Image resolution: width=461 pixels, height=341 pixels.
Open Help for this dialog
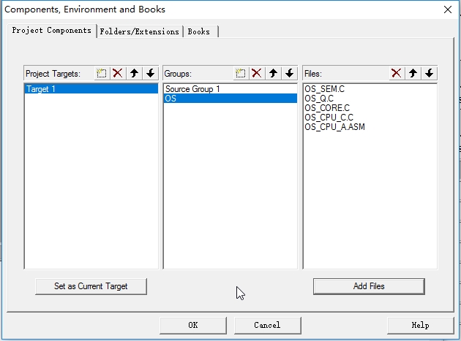420,325
